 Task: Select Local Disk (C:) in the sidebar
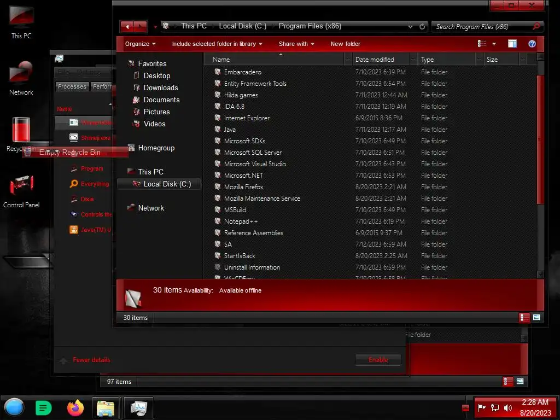pyautogui.click(x=159, y=184)
